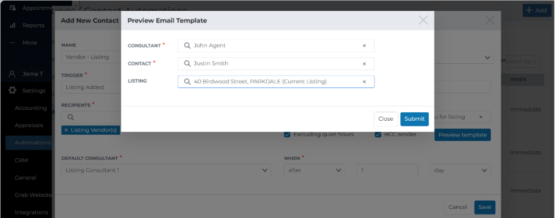Image resolution: width=555 pixels, height=218 pixels.
Task: Clear the John Agent consultant selection
Action: tap(364, 45)
